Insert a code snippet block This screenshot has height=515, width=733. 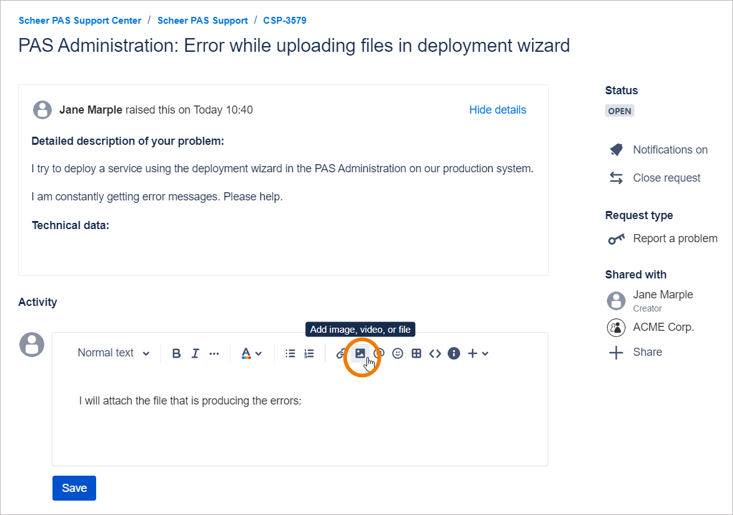435,353
